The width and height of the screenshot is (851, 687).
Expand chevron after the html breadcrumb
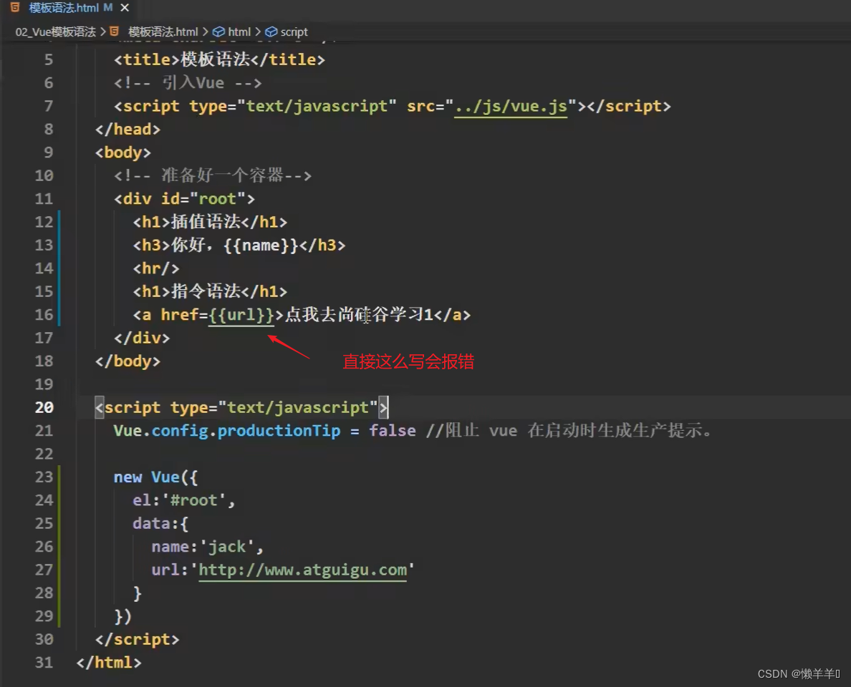[x=258, y=32]
